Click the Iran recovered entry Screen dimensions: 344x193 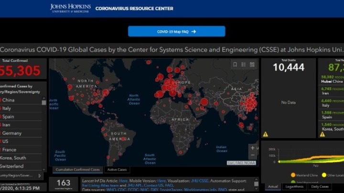point(331,91)
